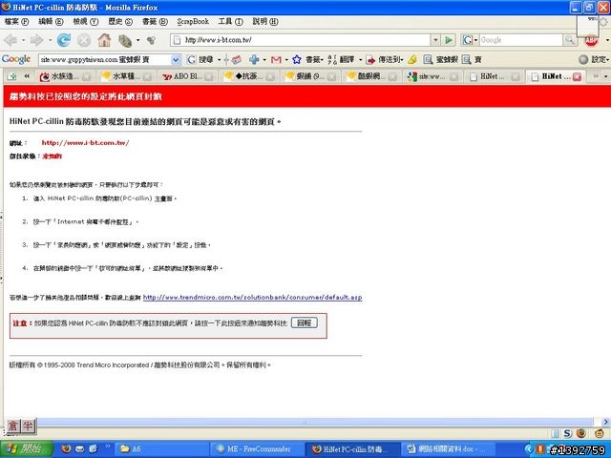Open the 編輯 (E) menu
Image resolution: width=611 pixels, height=458 pixels.
[51, 21]
